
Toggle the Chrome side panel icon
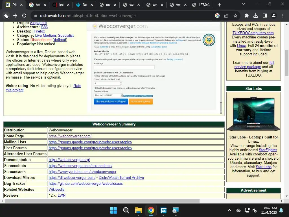(x=265, y=16)
